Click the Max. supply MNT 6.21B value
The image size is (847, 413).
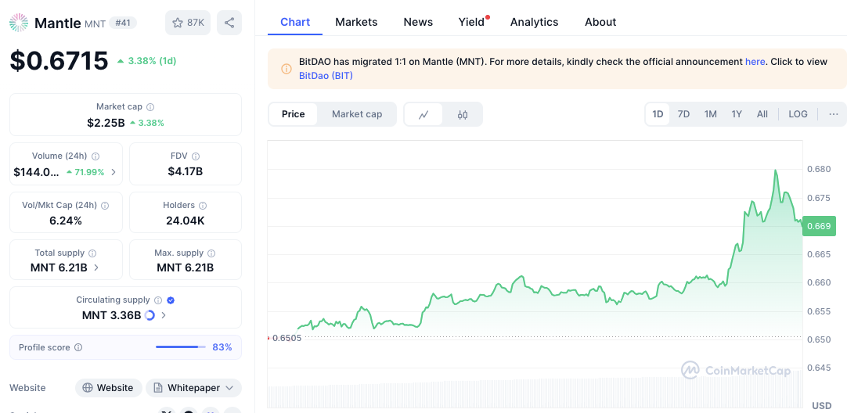pyautogui.click(x=186, y=268)
